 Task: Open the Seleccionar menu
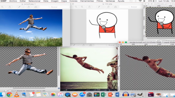[34, 1]
